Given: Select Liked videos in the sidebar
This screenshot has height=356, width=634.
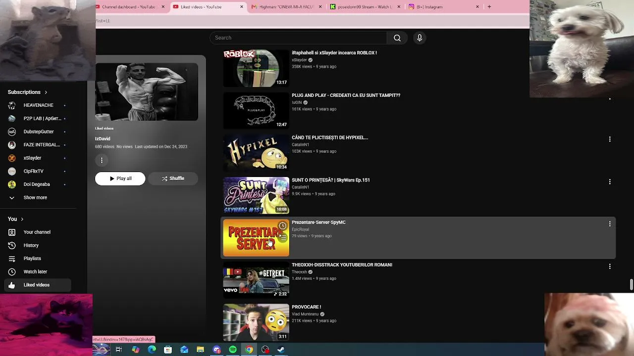Looking at the screenshot, I should [38, 285].
